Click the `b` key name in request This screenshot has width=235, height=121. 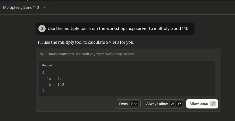point(50,84)
